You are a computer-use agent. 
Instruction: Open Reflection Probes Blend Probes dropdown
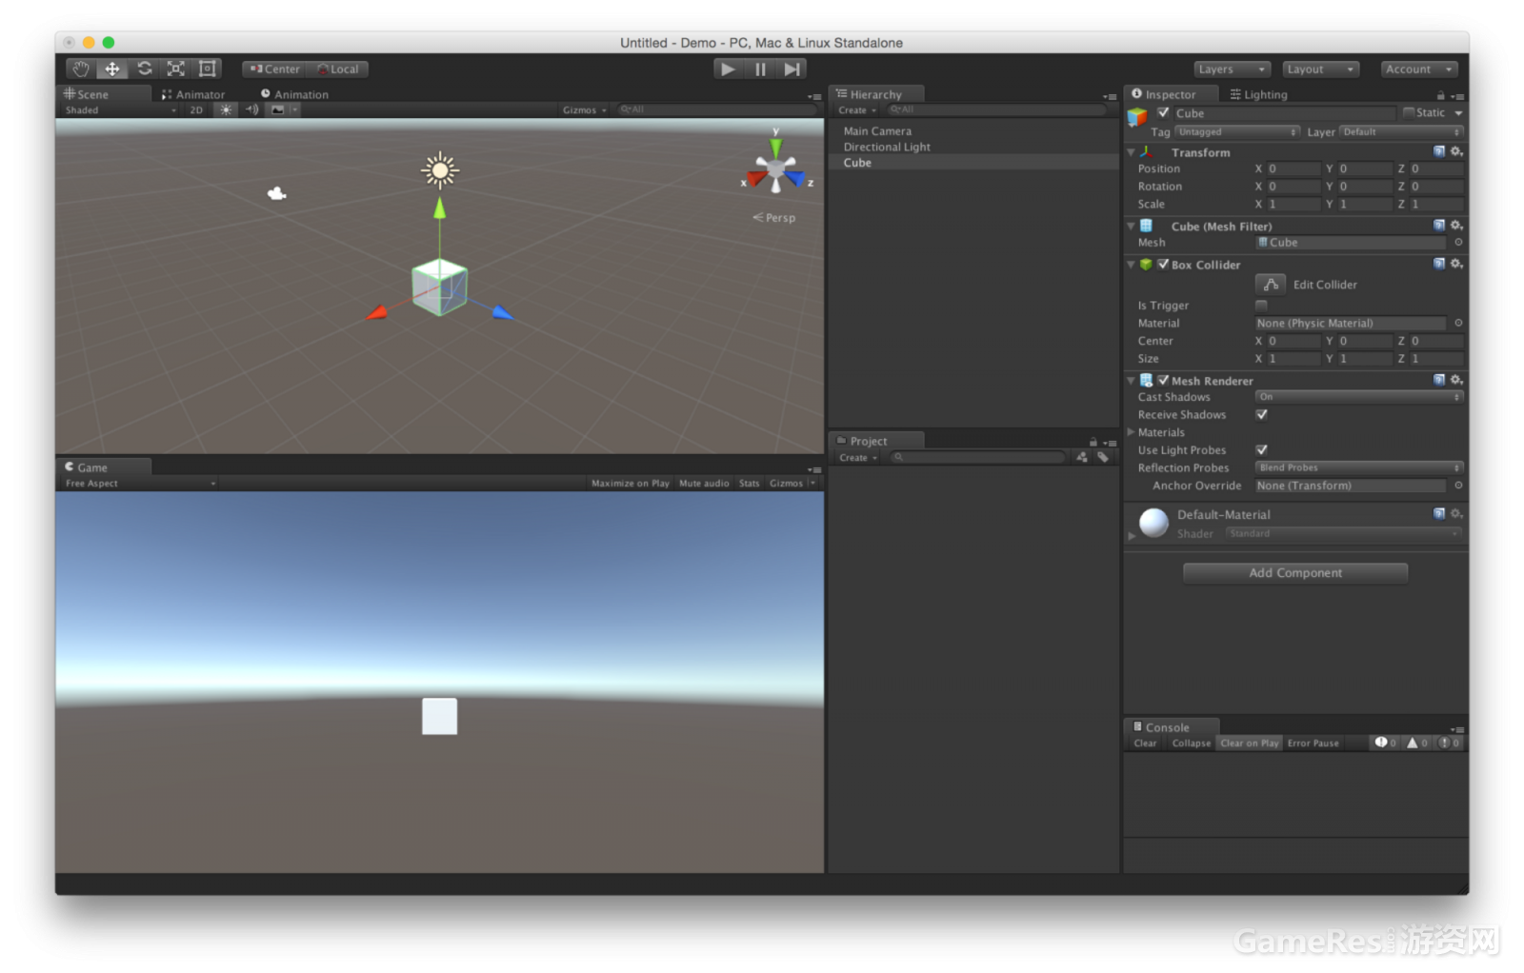(x=1358, y=467)
